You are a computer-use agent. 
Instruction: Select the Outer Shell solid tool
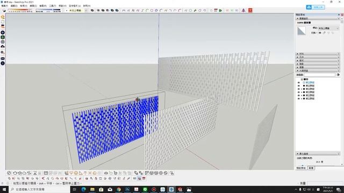tap(92, 11)
